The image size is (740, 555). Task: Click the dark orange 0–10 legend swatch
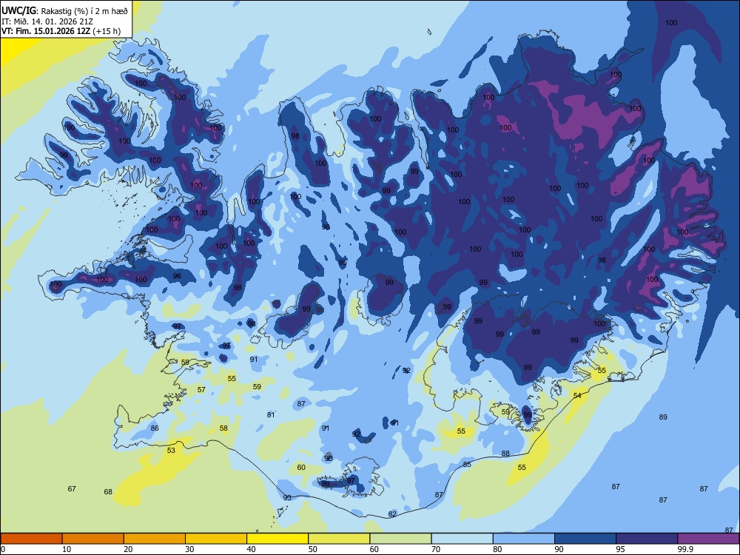[x=31, y=539]
